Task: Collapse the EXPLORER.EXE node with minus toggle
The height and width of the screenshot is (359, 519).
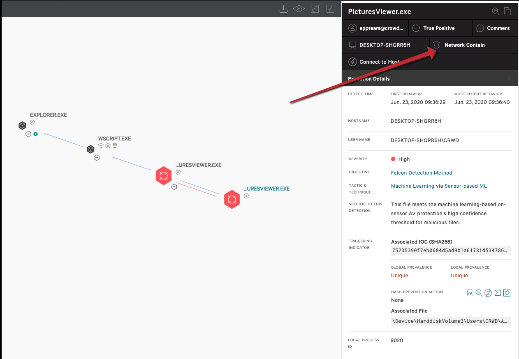Action: click(28, 134)
